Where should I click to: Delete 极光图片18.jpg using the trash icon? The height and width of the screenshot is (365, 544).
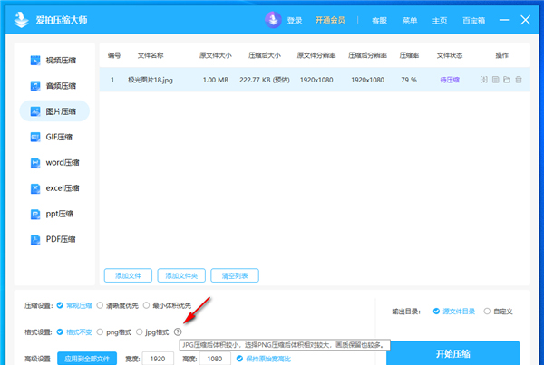[519, 80]
